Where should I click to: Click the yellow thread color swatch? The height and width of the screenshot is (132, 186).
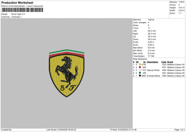coord(140,64)
